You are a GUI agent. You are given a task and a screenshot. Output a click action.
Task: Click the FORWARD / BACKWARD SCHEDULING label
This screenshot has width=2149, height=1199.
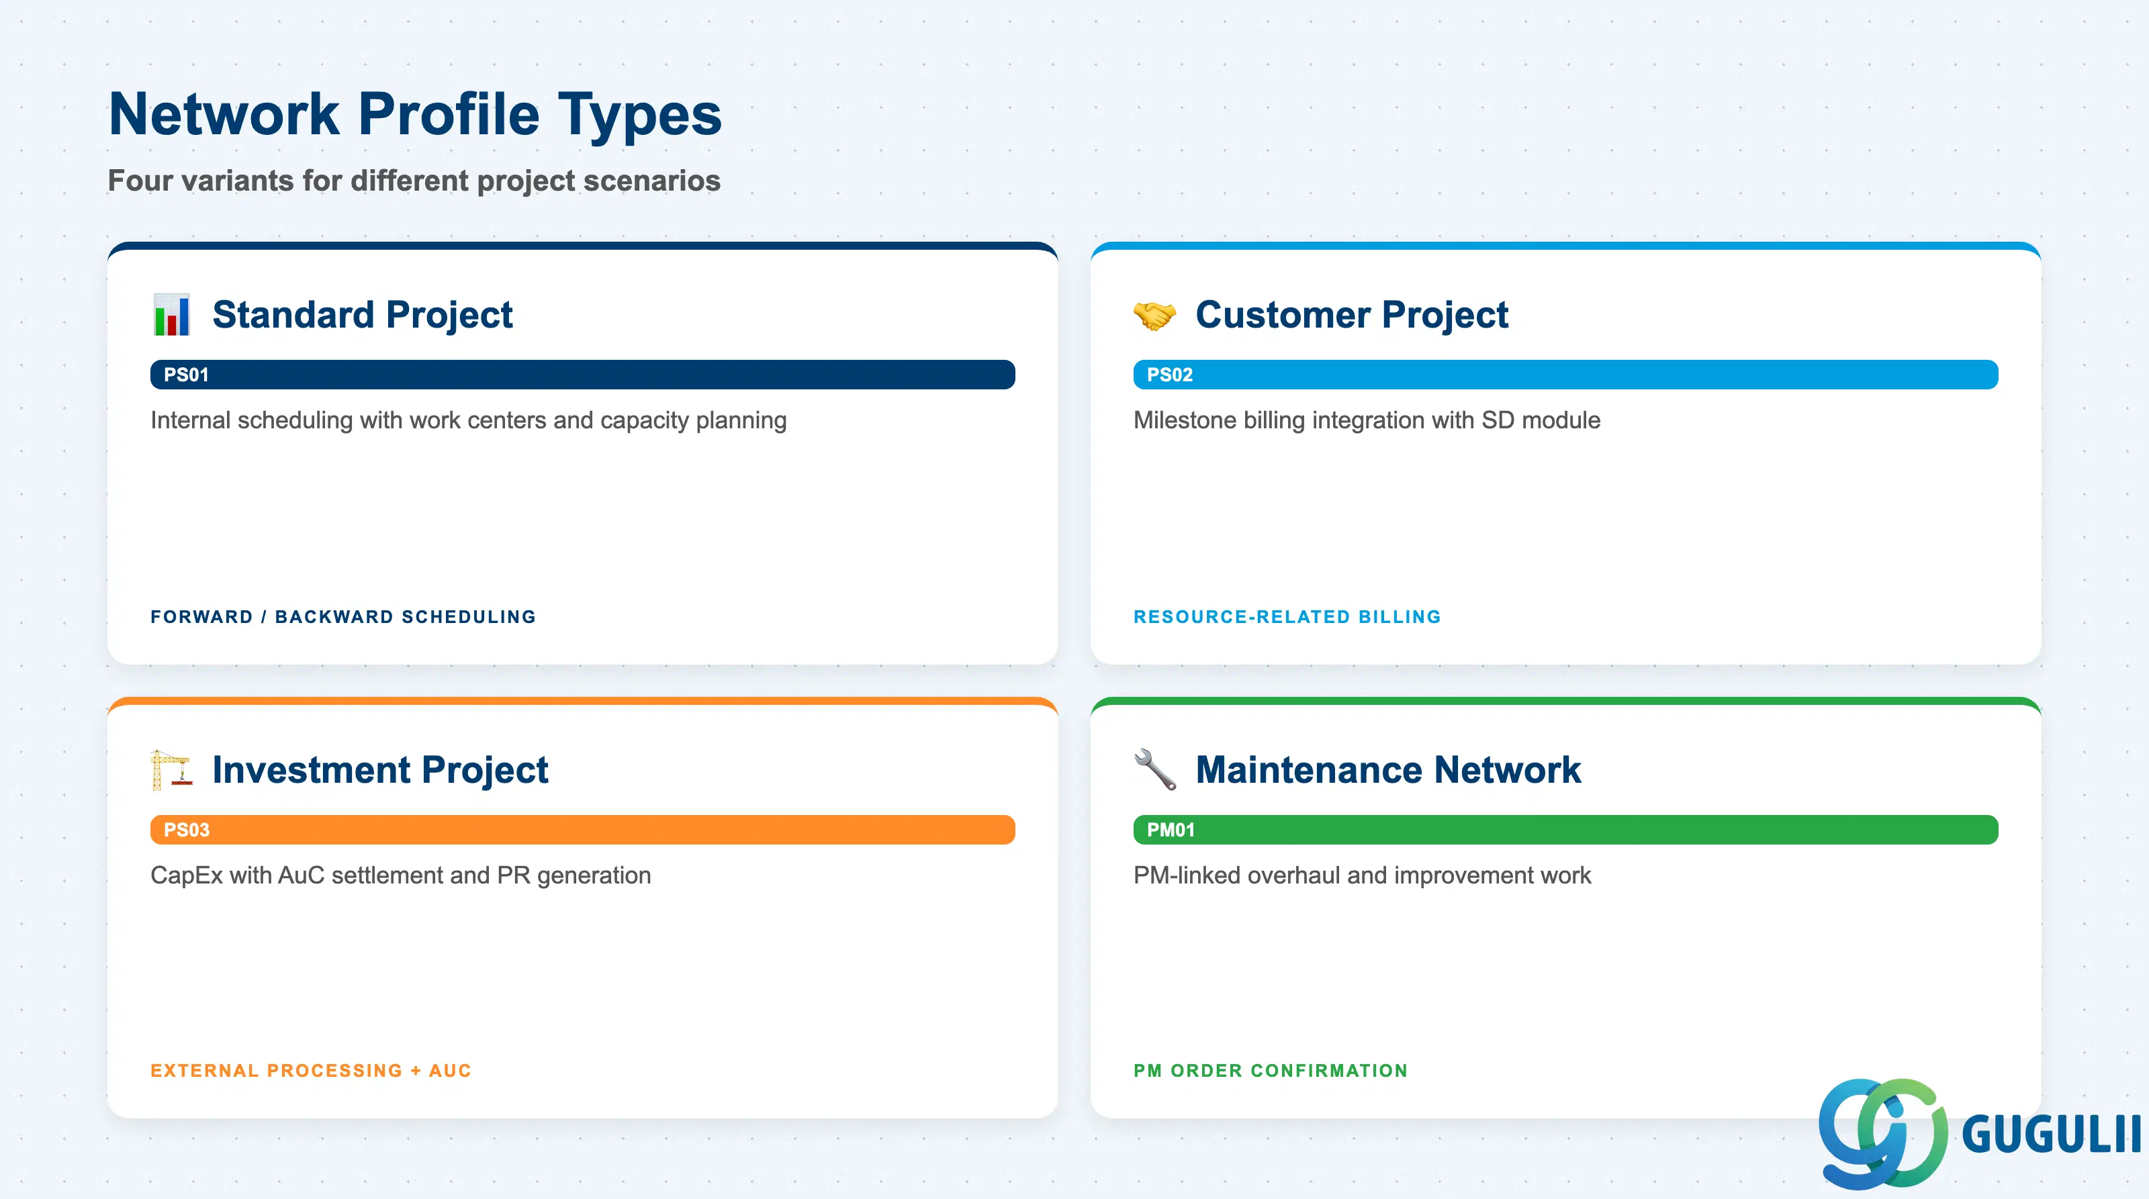pos(343,617)
